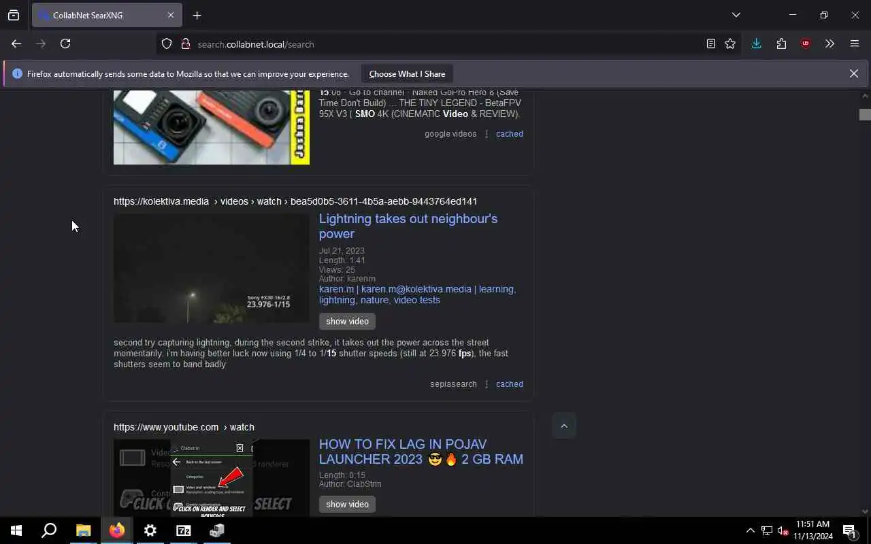Click the Firefox taskbar icon
The image size is (871, 544).
pyautogui.click(x=116, y=530)
